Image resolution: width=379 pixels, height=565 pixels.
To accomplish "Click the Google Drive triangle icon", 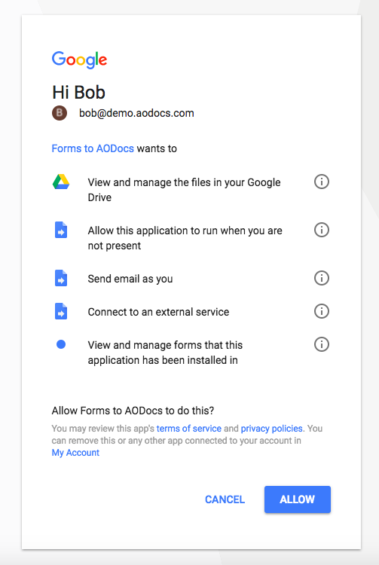I will [61, 182].
